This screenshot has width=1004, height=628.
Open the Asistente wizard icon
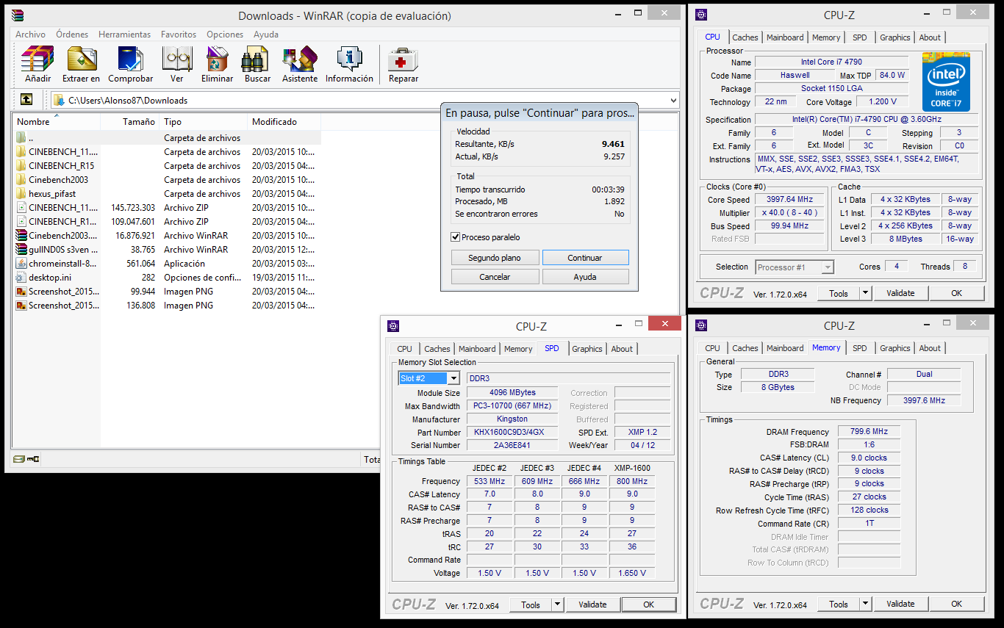[300, 59]
